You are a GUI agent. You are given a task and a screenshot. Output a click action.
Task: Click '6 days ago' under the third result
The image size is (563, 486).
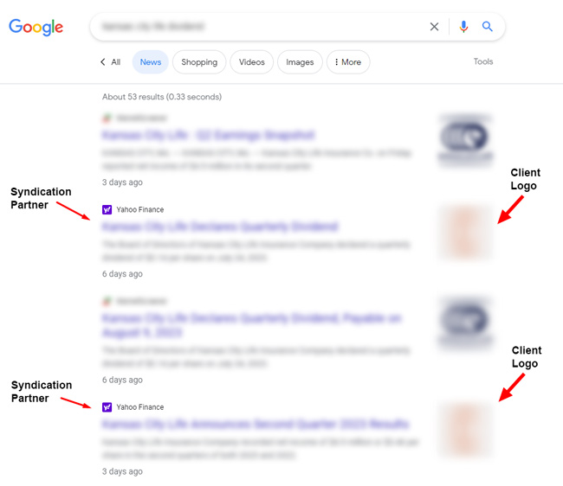point(122,380)
